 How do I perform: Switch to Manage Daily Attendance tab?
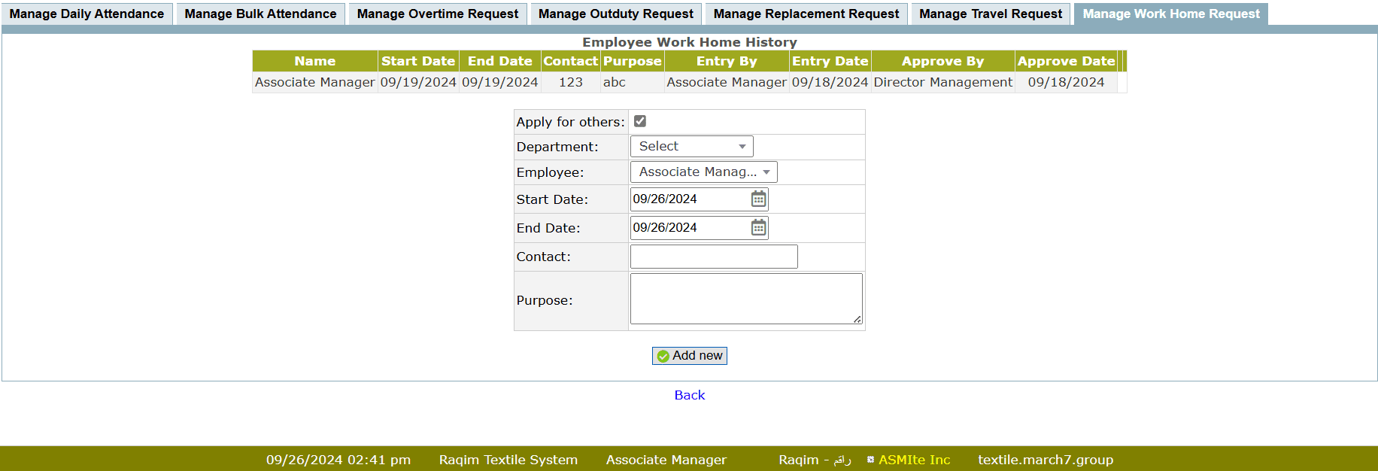87,14
